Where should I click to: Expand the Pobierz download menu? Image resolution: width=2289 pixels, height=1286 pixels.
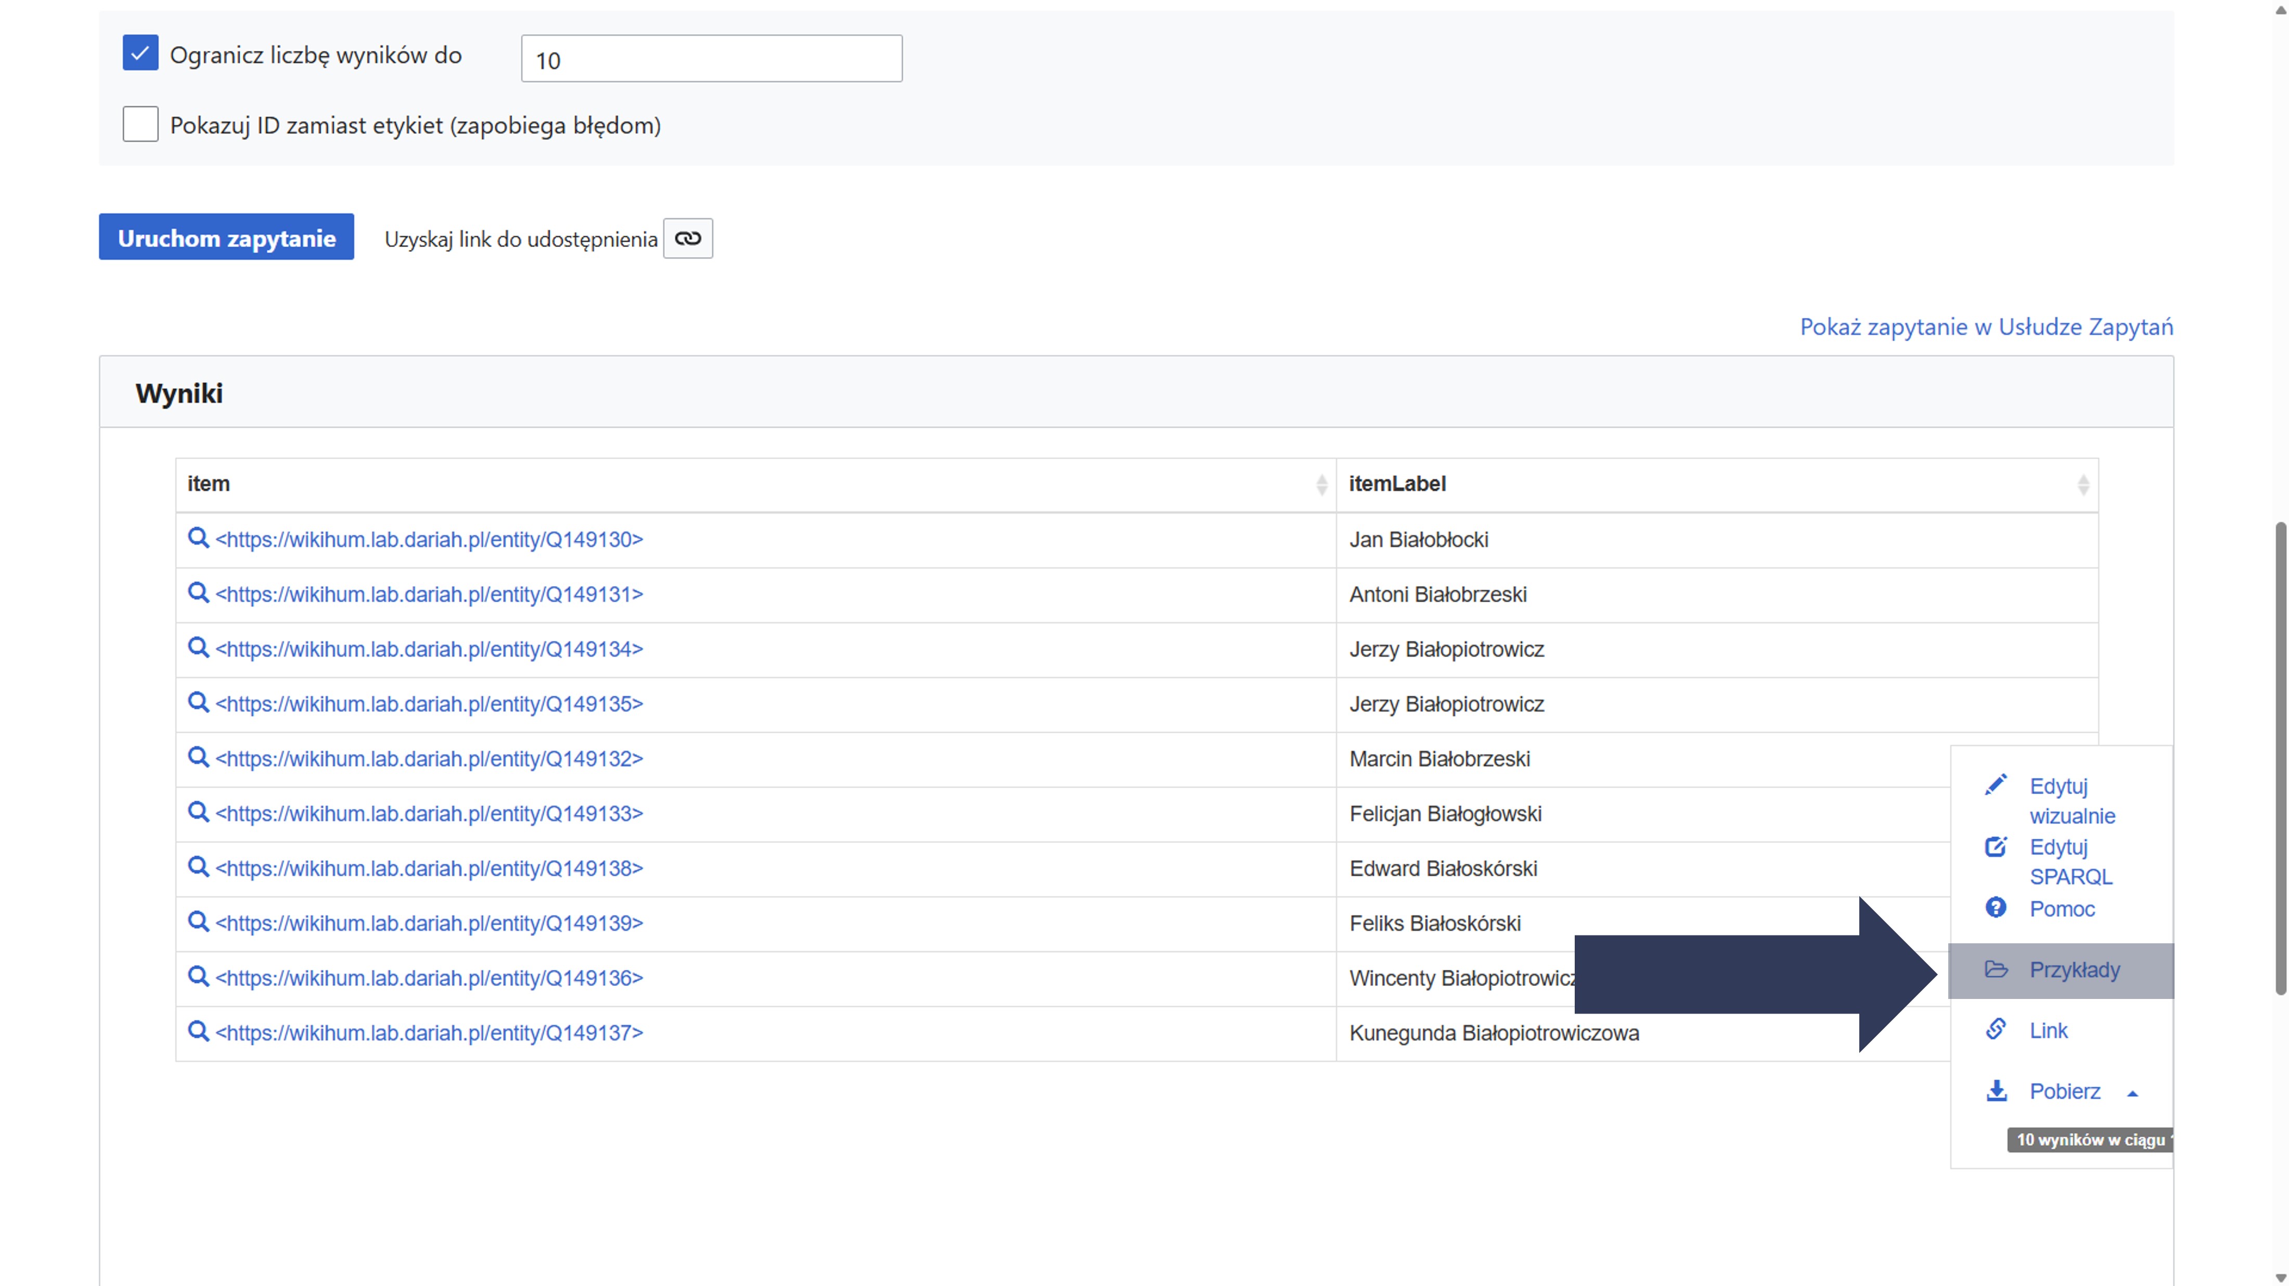coord(2064,1092)
